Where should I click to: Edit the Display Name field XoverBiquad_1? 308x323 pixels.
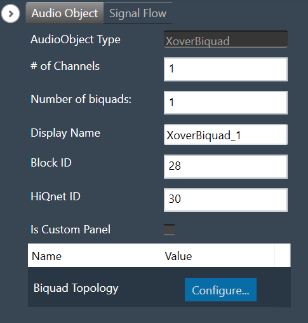[225, 135]
